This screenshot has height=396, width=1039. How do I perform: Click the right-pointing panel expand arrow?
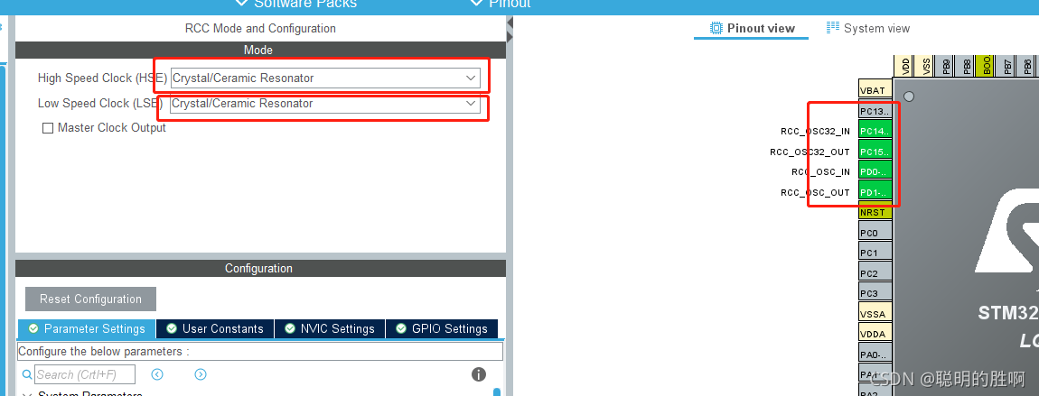tap(510, 36)
